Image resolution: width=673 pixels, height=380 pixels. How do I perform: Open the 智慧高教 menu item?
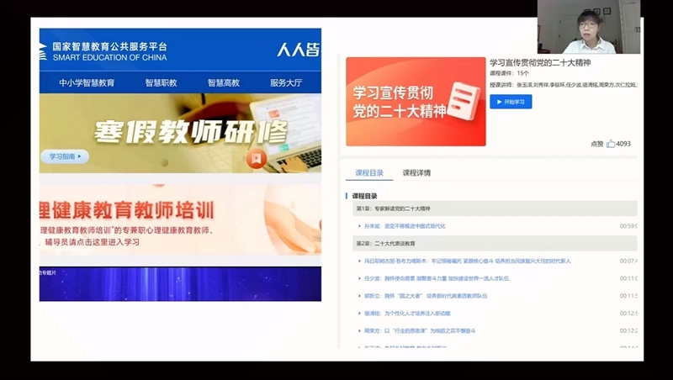click(x=224, y=82)
